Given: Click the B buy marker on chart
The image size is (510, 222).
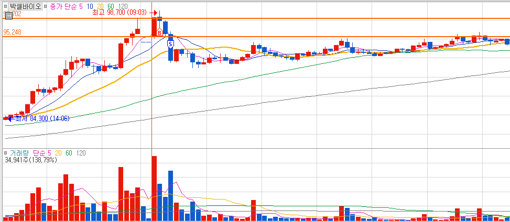Looking at the screenshot, I should (x=159, y=32).
